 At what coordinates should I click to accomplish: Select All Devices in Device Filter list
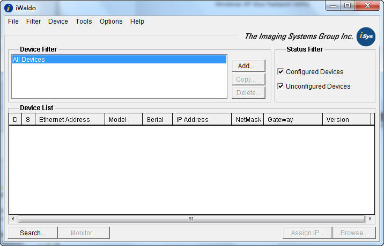[x=119, y=60]
